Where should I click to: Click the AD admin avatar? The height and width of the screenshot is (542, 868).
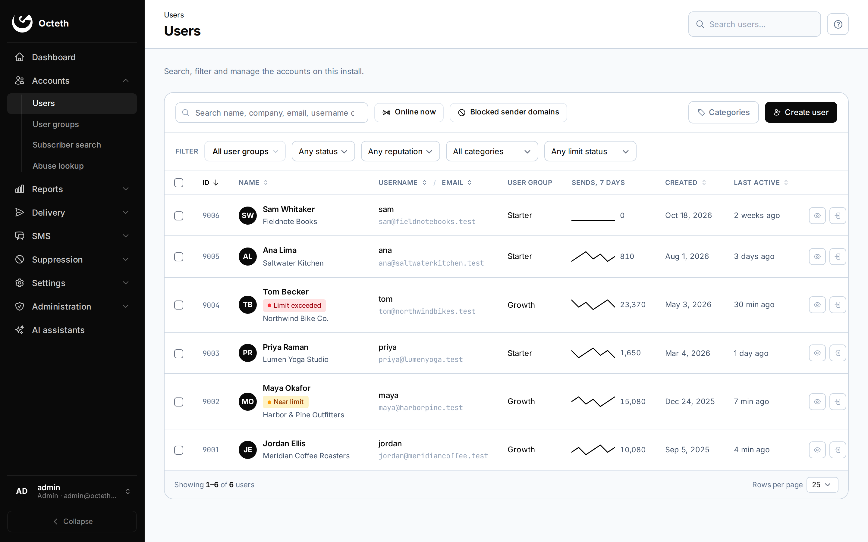pyautogui.click(x=22, y=491)
